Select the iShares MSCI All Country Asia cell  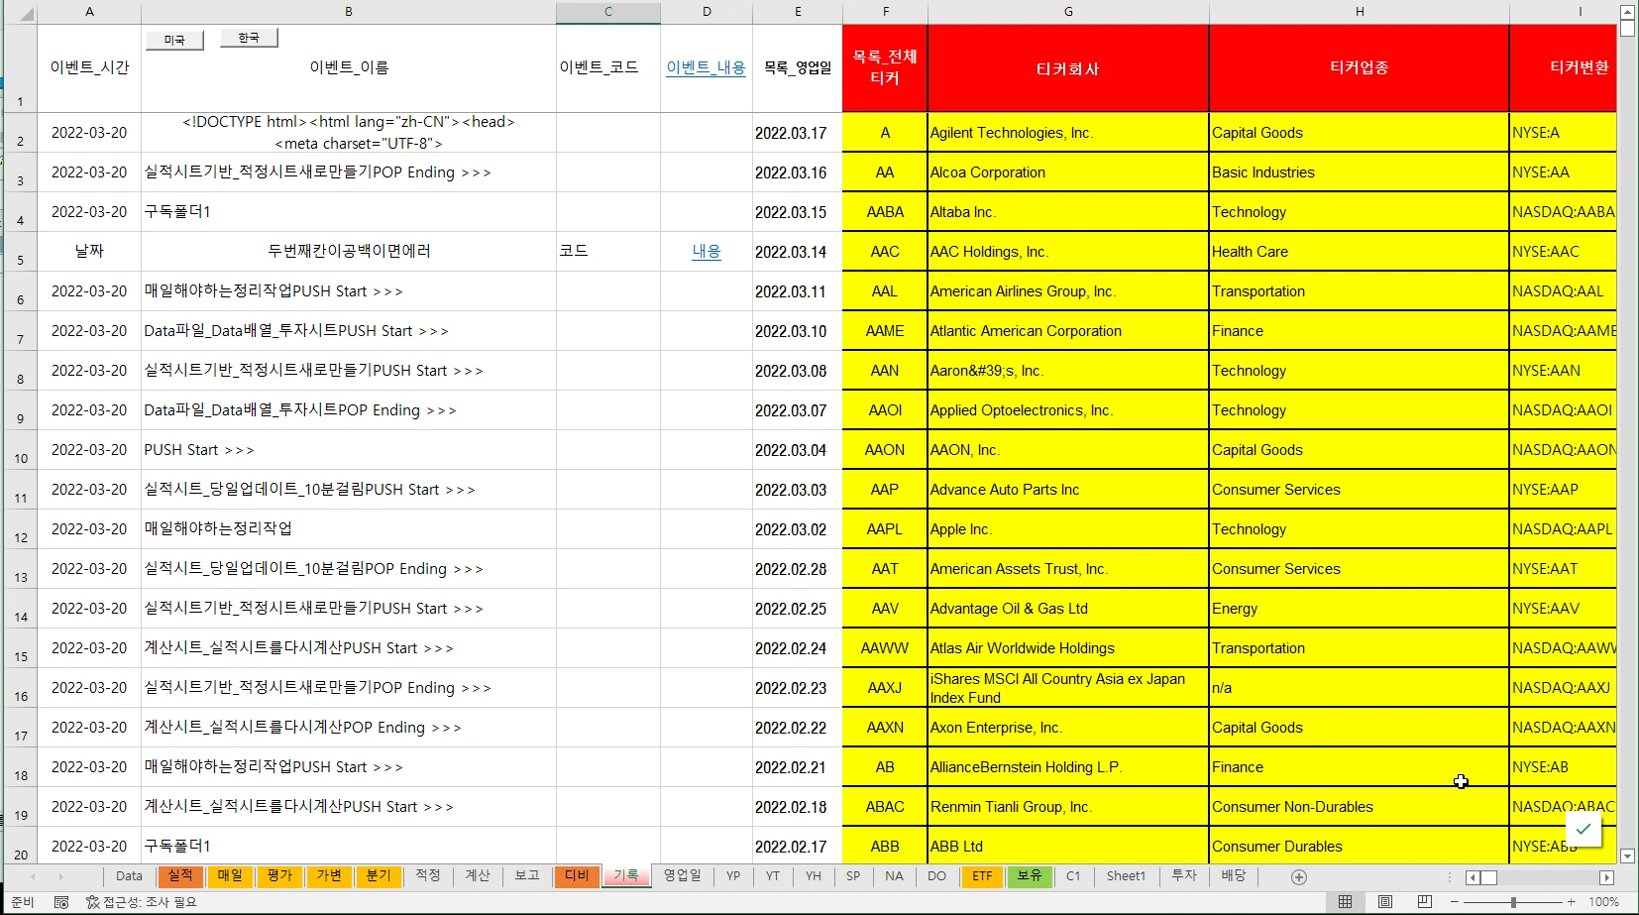coord(1068,688)
